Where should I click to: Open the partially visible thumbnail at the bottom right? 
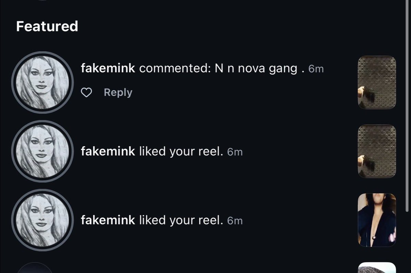[377, 268]
